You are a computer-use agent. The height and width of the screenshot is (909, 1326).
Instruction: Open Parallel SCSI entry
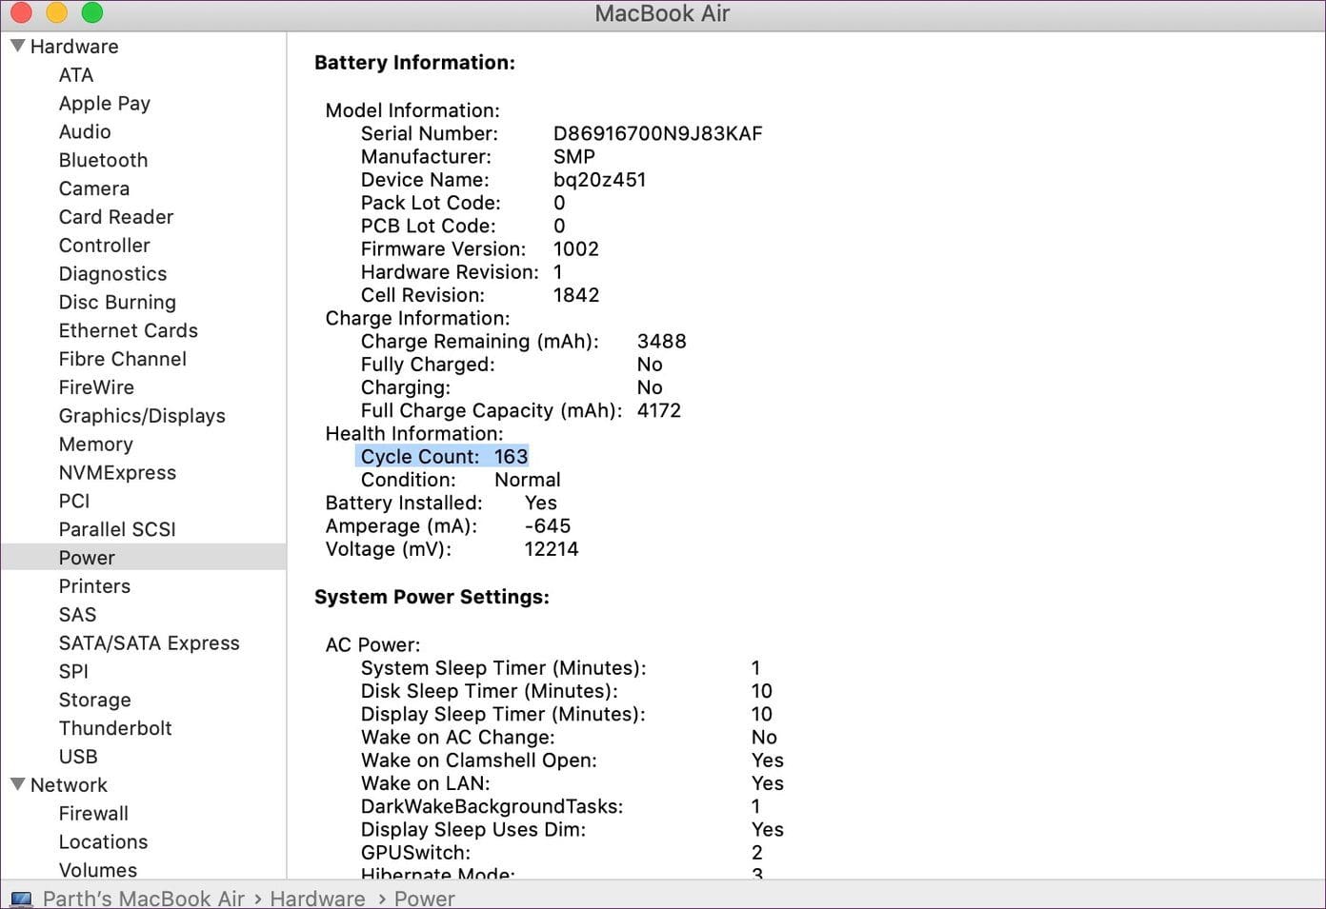pos(117,529)
